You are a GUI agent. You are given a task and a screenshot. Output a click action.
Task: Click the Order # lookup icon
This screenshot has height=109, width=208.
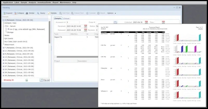click(115, 22)
